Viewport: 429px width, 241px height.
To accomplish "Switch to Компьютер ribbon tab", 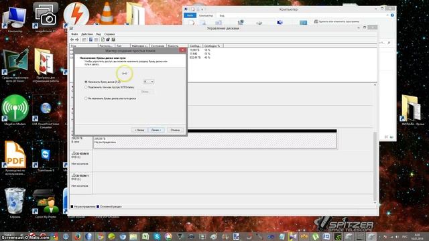I will click(x=206, y=15).
